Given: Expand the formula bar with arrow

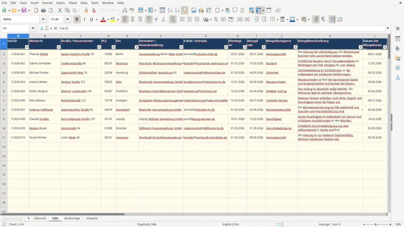Looking at the screenshot, I should pyautogui.click(x=388, y=28).
